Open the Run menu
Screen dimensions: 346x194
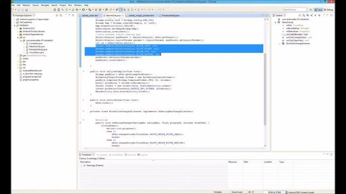pos(70,5)
